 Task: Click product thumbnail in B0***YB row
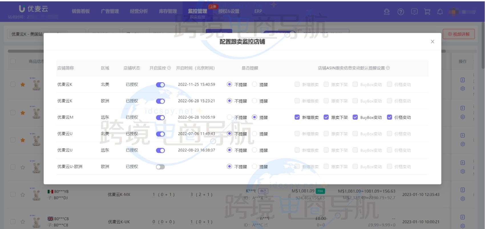click(x=36, y=194)
